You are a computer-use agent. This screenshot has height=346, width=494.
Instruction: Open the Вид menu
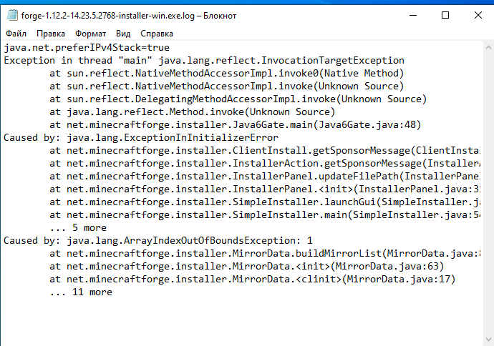pyautogui.click(x=123, y=34)
